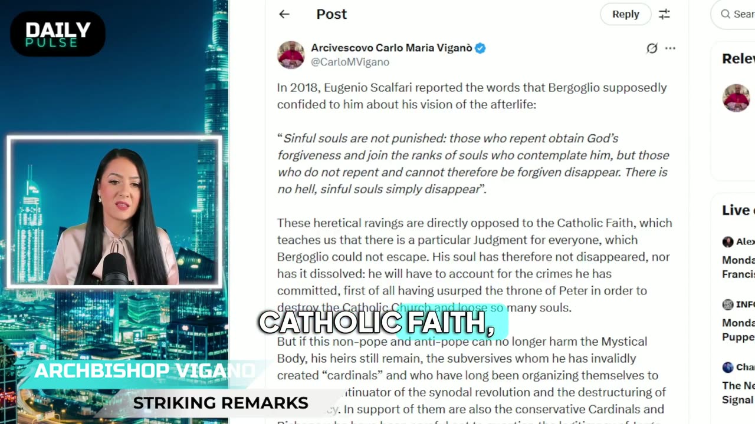Go back using the arrow beside Post

(284, 14)
